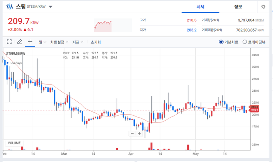Viewport: 273px width, 162px height.
Task: Click the 782,203,357 KRW trade amount
Action: pos(250,30)
